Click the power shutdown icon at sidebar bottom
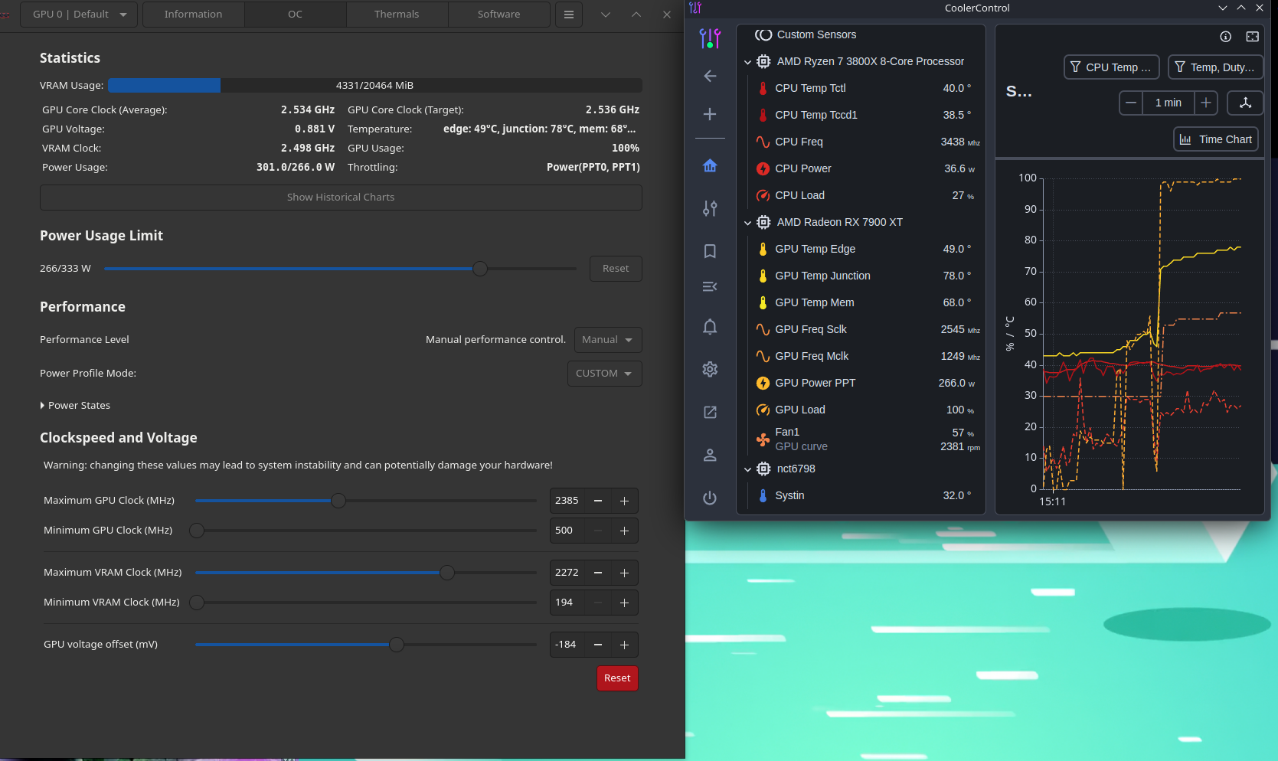This screenshot has width=1278, height=761. pos(710,498)
